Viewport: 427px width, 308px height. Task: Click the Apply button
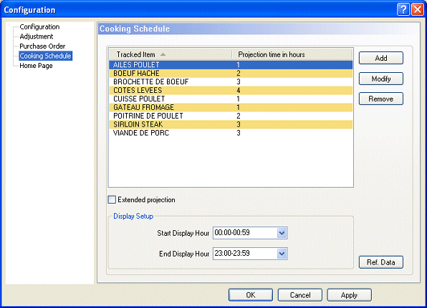point(349,295)
